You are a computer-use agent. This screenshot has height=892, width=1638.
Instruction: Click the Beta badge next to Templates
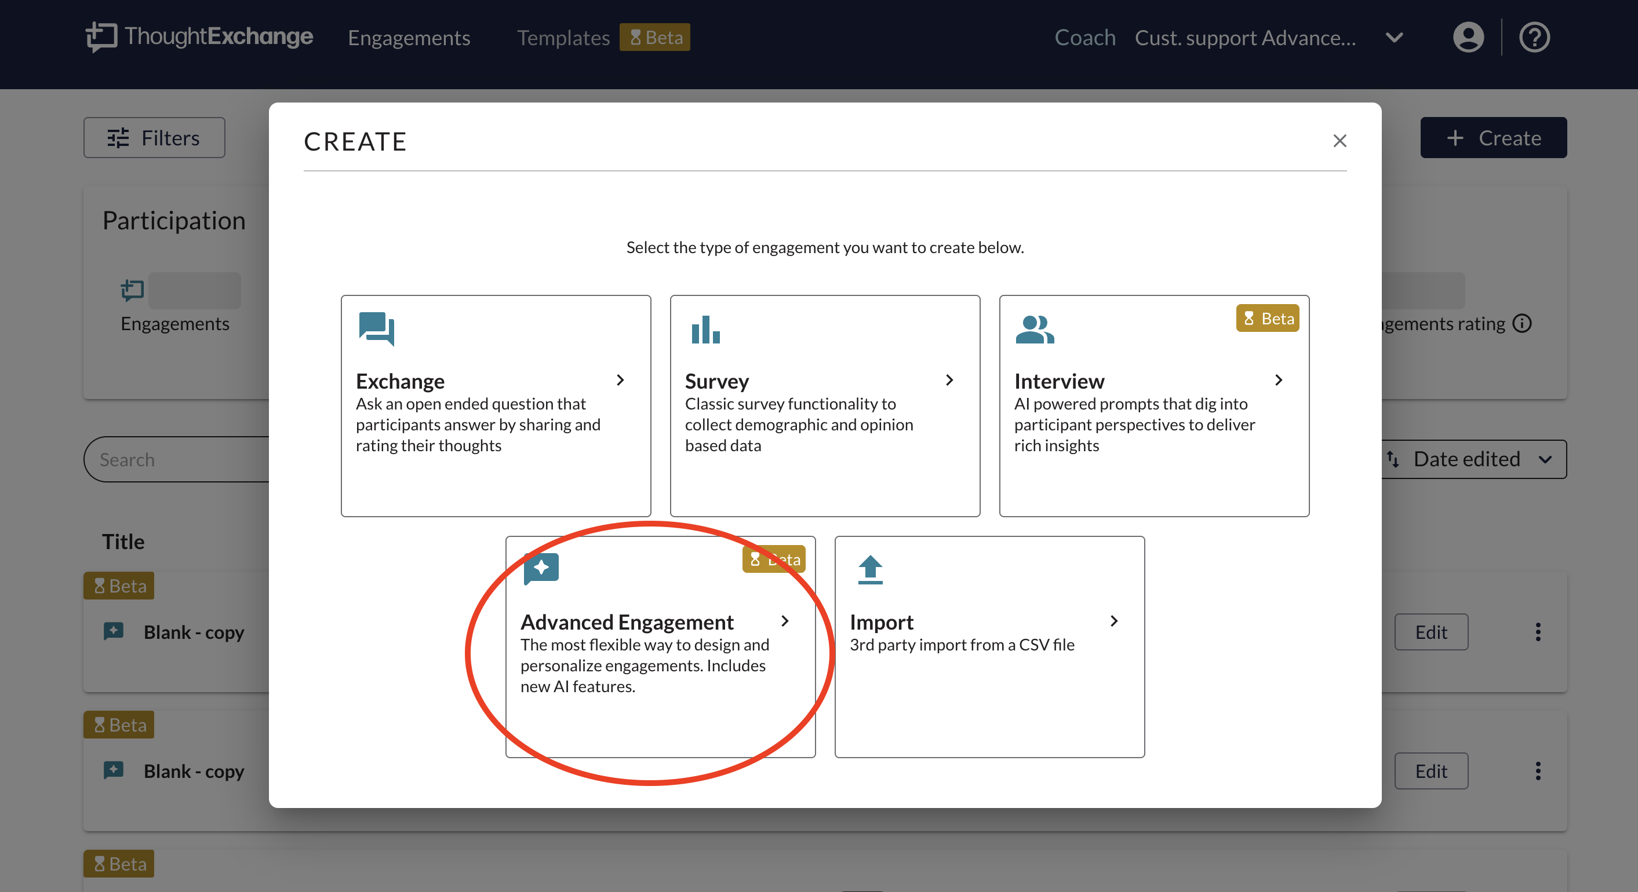tap(654, 38)
